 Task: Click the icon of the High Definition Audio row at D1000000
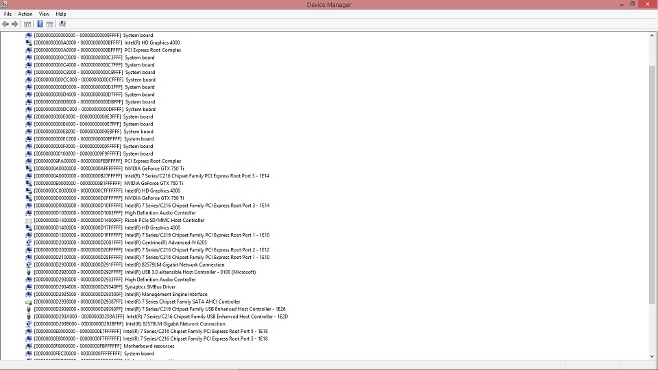click(x=29, y=213)
